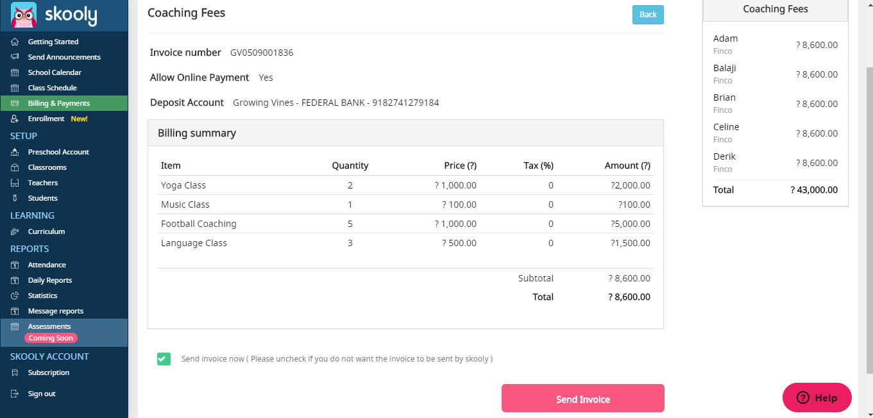Click the Subtotal ? 8,600.00 value
This screenshot has width=873, height=418.
(x=629, y=278)
